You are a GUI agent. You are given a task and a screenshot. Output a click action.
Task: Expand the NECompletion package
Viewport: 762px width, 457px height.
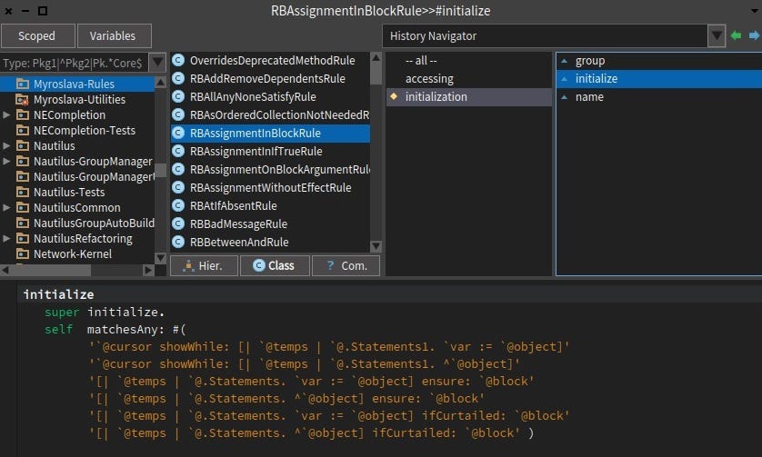point(6,115)
